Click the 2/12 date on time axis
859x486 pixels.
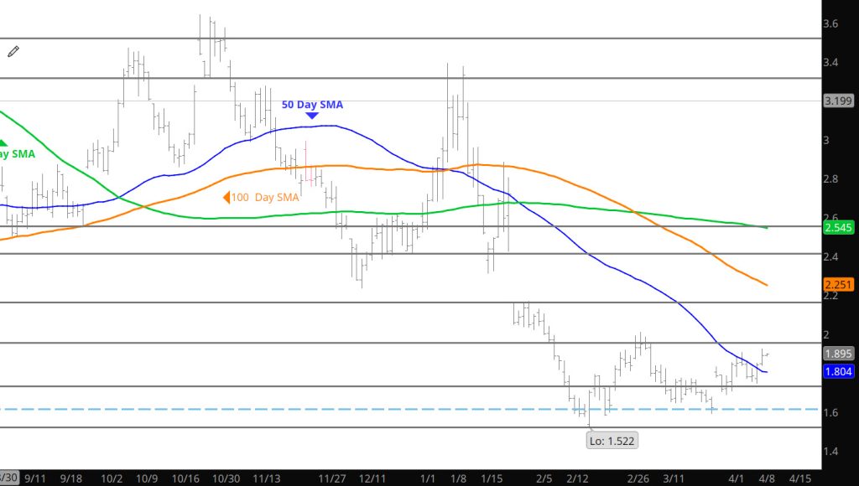point(577,478)
